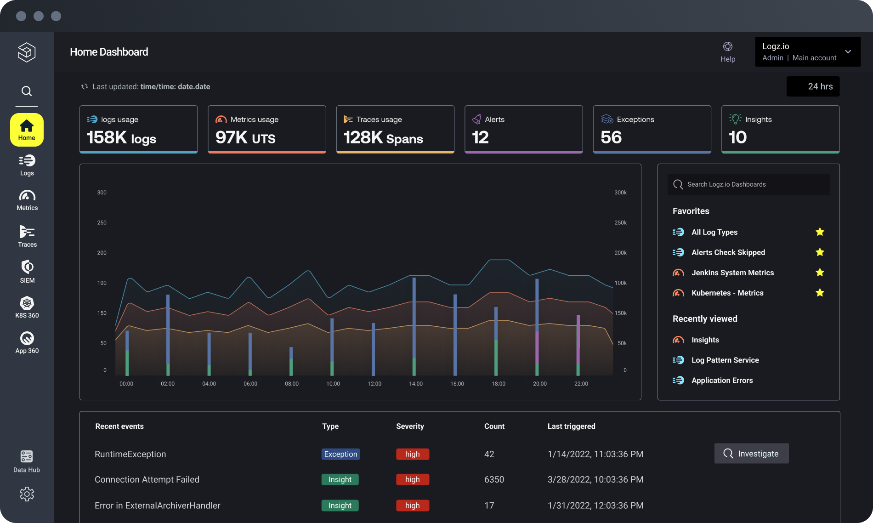Click the 14:00 bar in chart
The image size is (873, 523).
414,326
